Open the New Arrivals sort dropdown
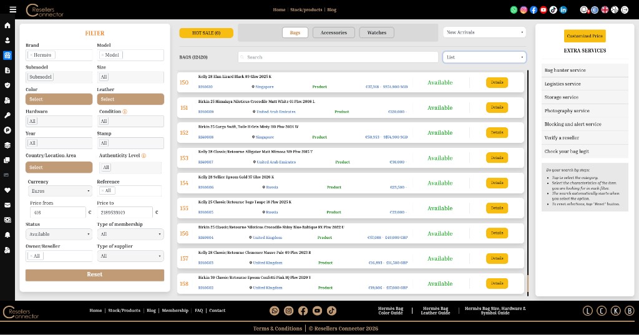This screenshot has height=335, width=639. [x=484, y=32]
